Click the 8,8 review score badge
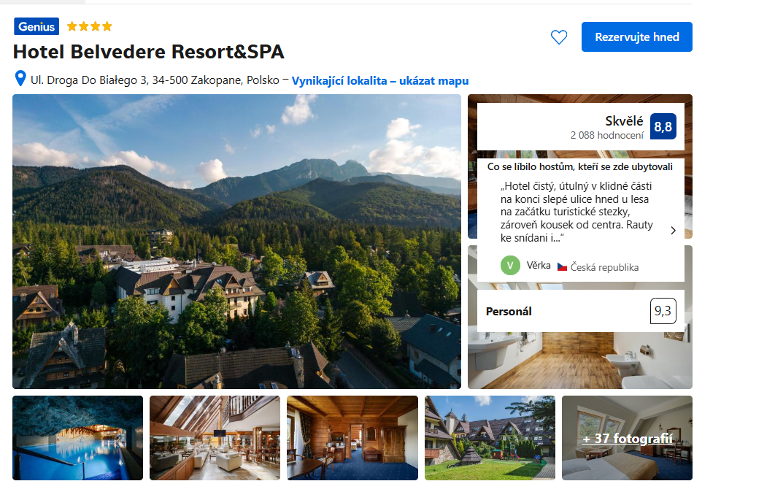The height and width of the screenshot is (500, 775). click(x=663, y=126)
